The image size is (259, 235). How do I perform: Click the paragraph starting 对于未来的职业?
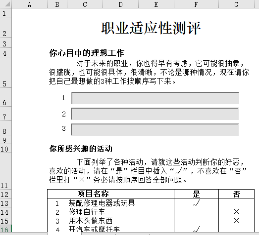coord(149,72)
